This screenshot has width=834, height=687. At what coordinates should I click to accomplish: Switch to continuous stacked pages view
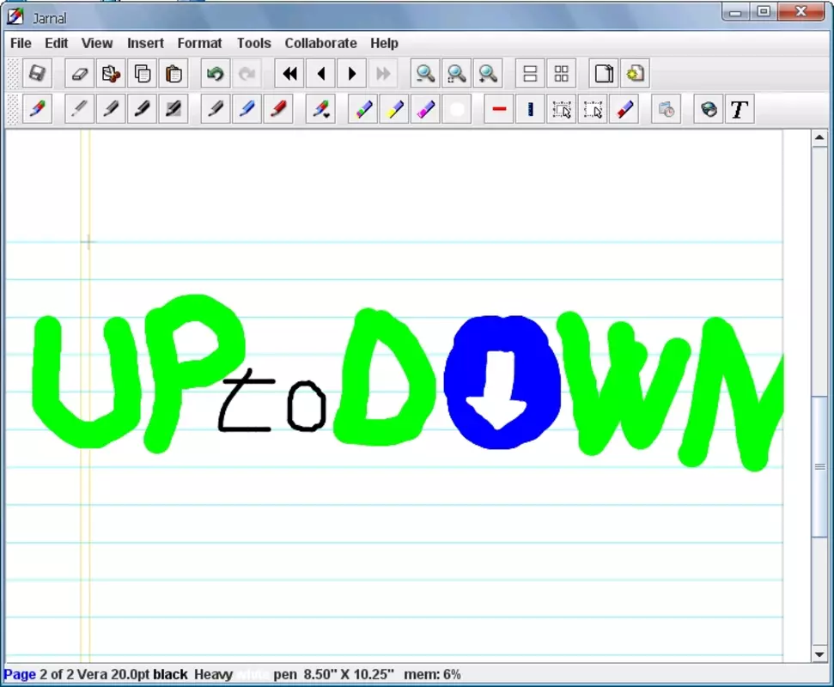click(x=530, y=73)
